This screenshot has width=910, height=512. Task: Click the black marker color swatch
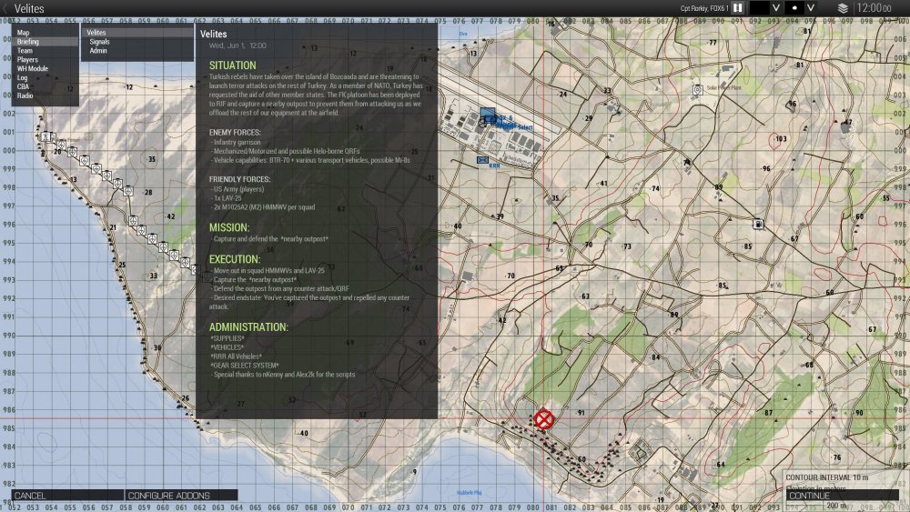click(x=759, y=8)
